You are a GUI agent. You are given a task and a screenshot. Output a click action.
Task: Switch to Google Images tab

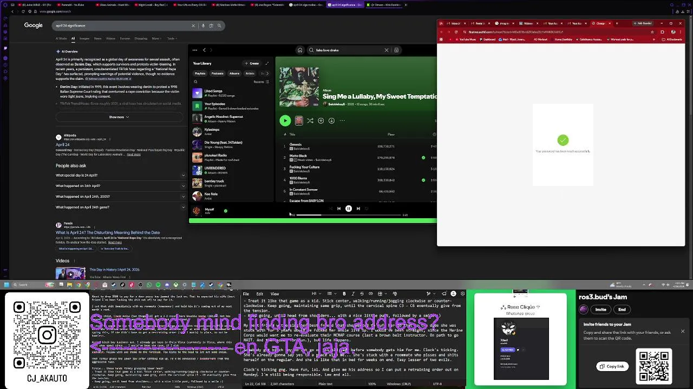84,38
